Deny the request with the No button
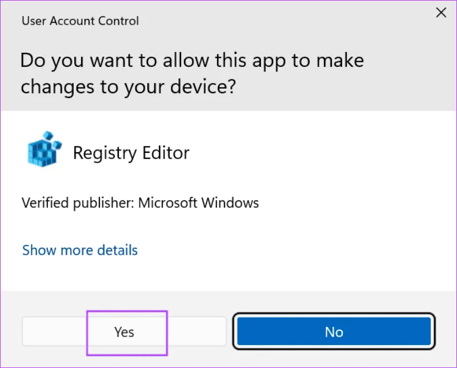This screenshot has height=368, width=457. (334, 332)
